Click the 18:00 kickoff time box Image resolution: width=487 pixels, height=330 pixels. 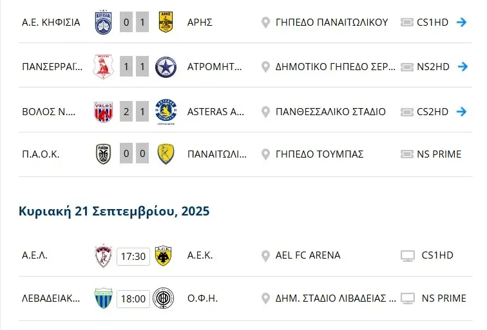[133, 299]
